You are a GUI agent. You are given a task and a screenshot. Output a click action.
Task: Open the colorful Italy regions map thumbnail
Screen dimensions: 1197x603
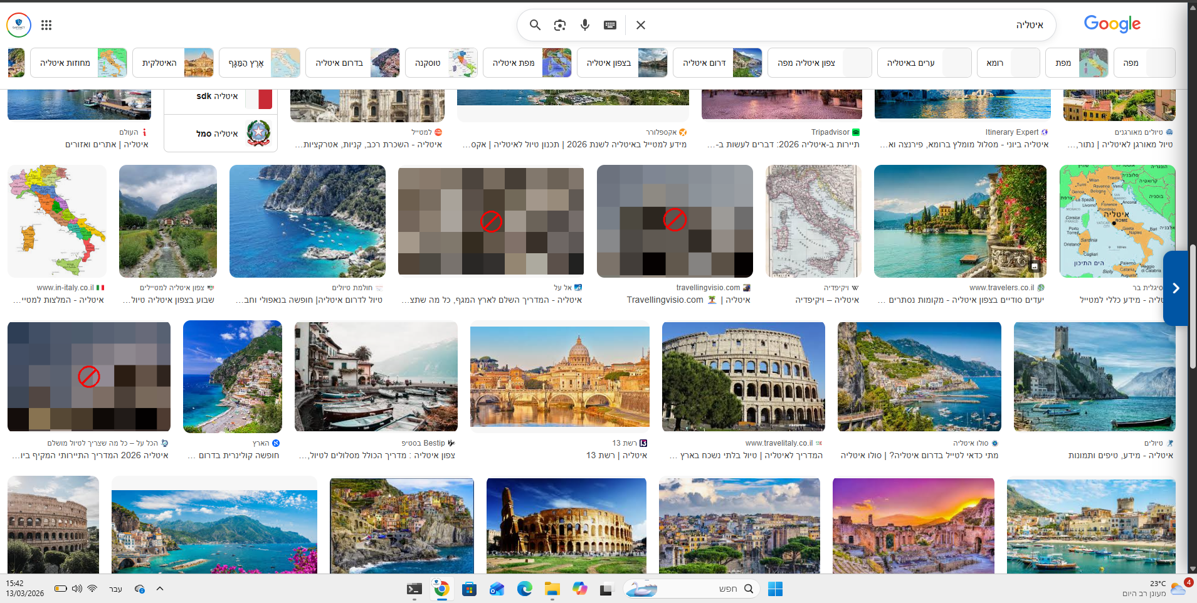point(57,221)
